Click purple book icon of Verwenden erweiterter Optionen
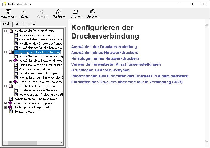The width and height of the screenshot is (210, 148). pos(10,103)
